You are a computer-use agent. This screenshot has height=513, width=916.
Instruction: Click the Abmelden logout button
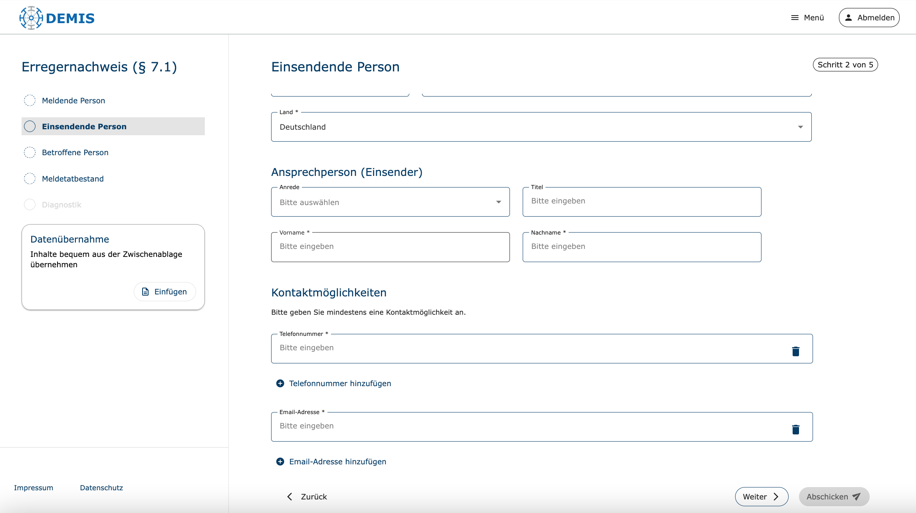point(869,18)
